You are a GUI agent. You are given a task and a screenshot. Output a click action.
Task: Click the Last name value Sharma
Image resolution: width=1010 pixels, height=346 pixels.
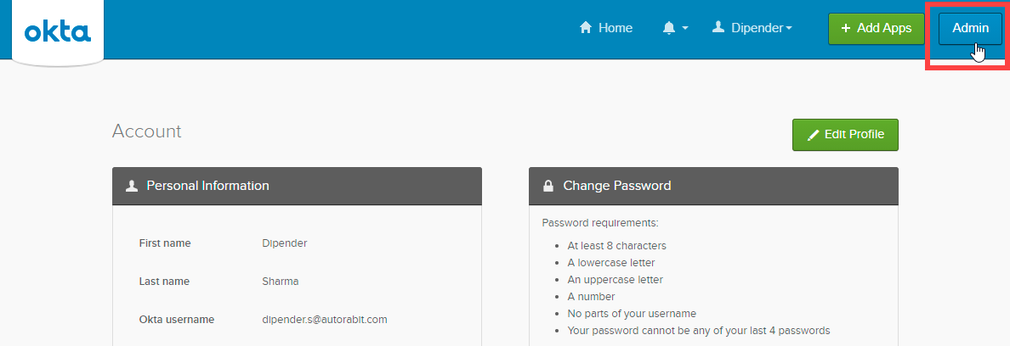(280, 282)
